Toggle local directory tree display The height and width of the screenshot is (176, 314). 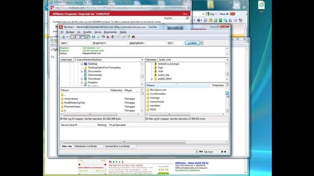pyautogui.click(x=78, y=37)
